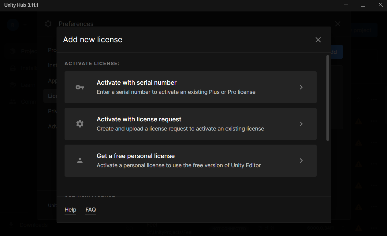
Task: Close the Add new license dialog
Action: tap(318, 40)
